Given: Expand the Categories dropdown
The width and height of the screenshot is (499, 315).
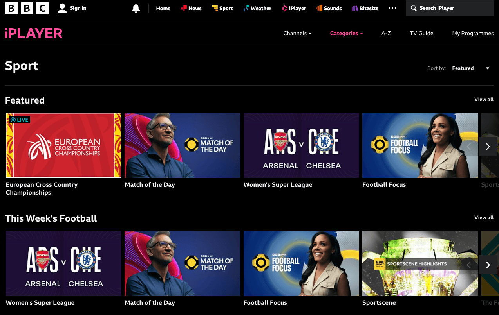Looking at the screenshot, I should click(x=346, y=33).
